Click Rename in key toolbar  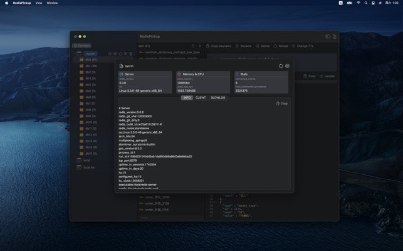pos(243,46)
